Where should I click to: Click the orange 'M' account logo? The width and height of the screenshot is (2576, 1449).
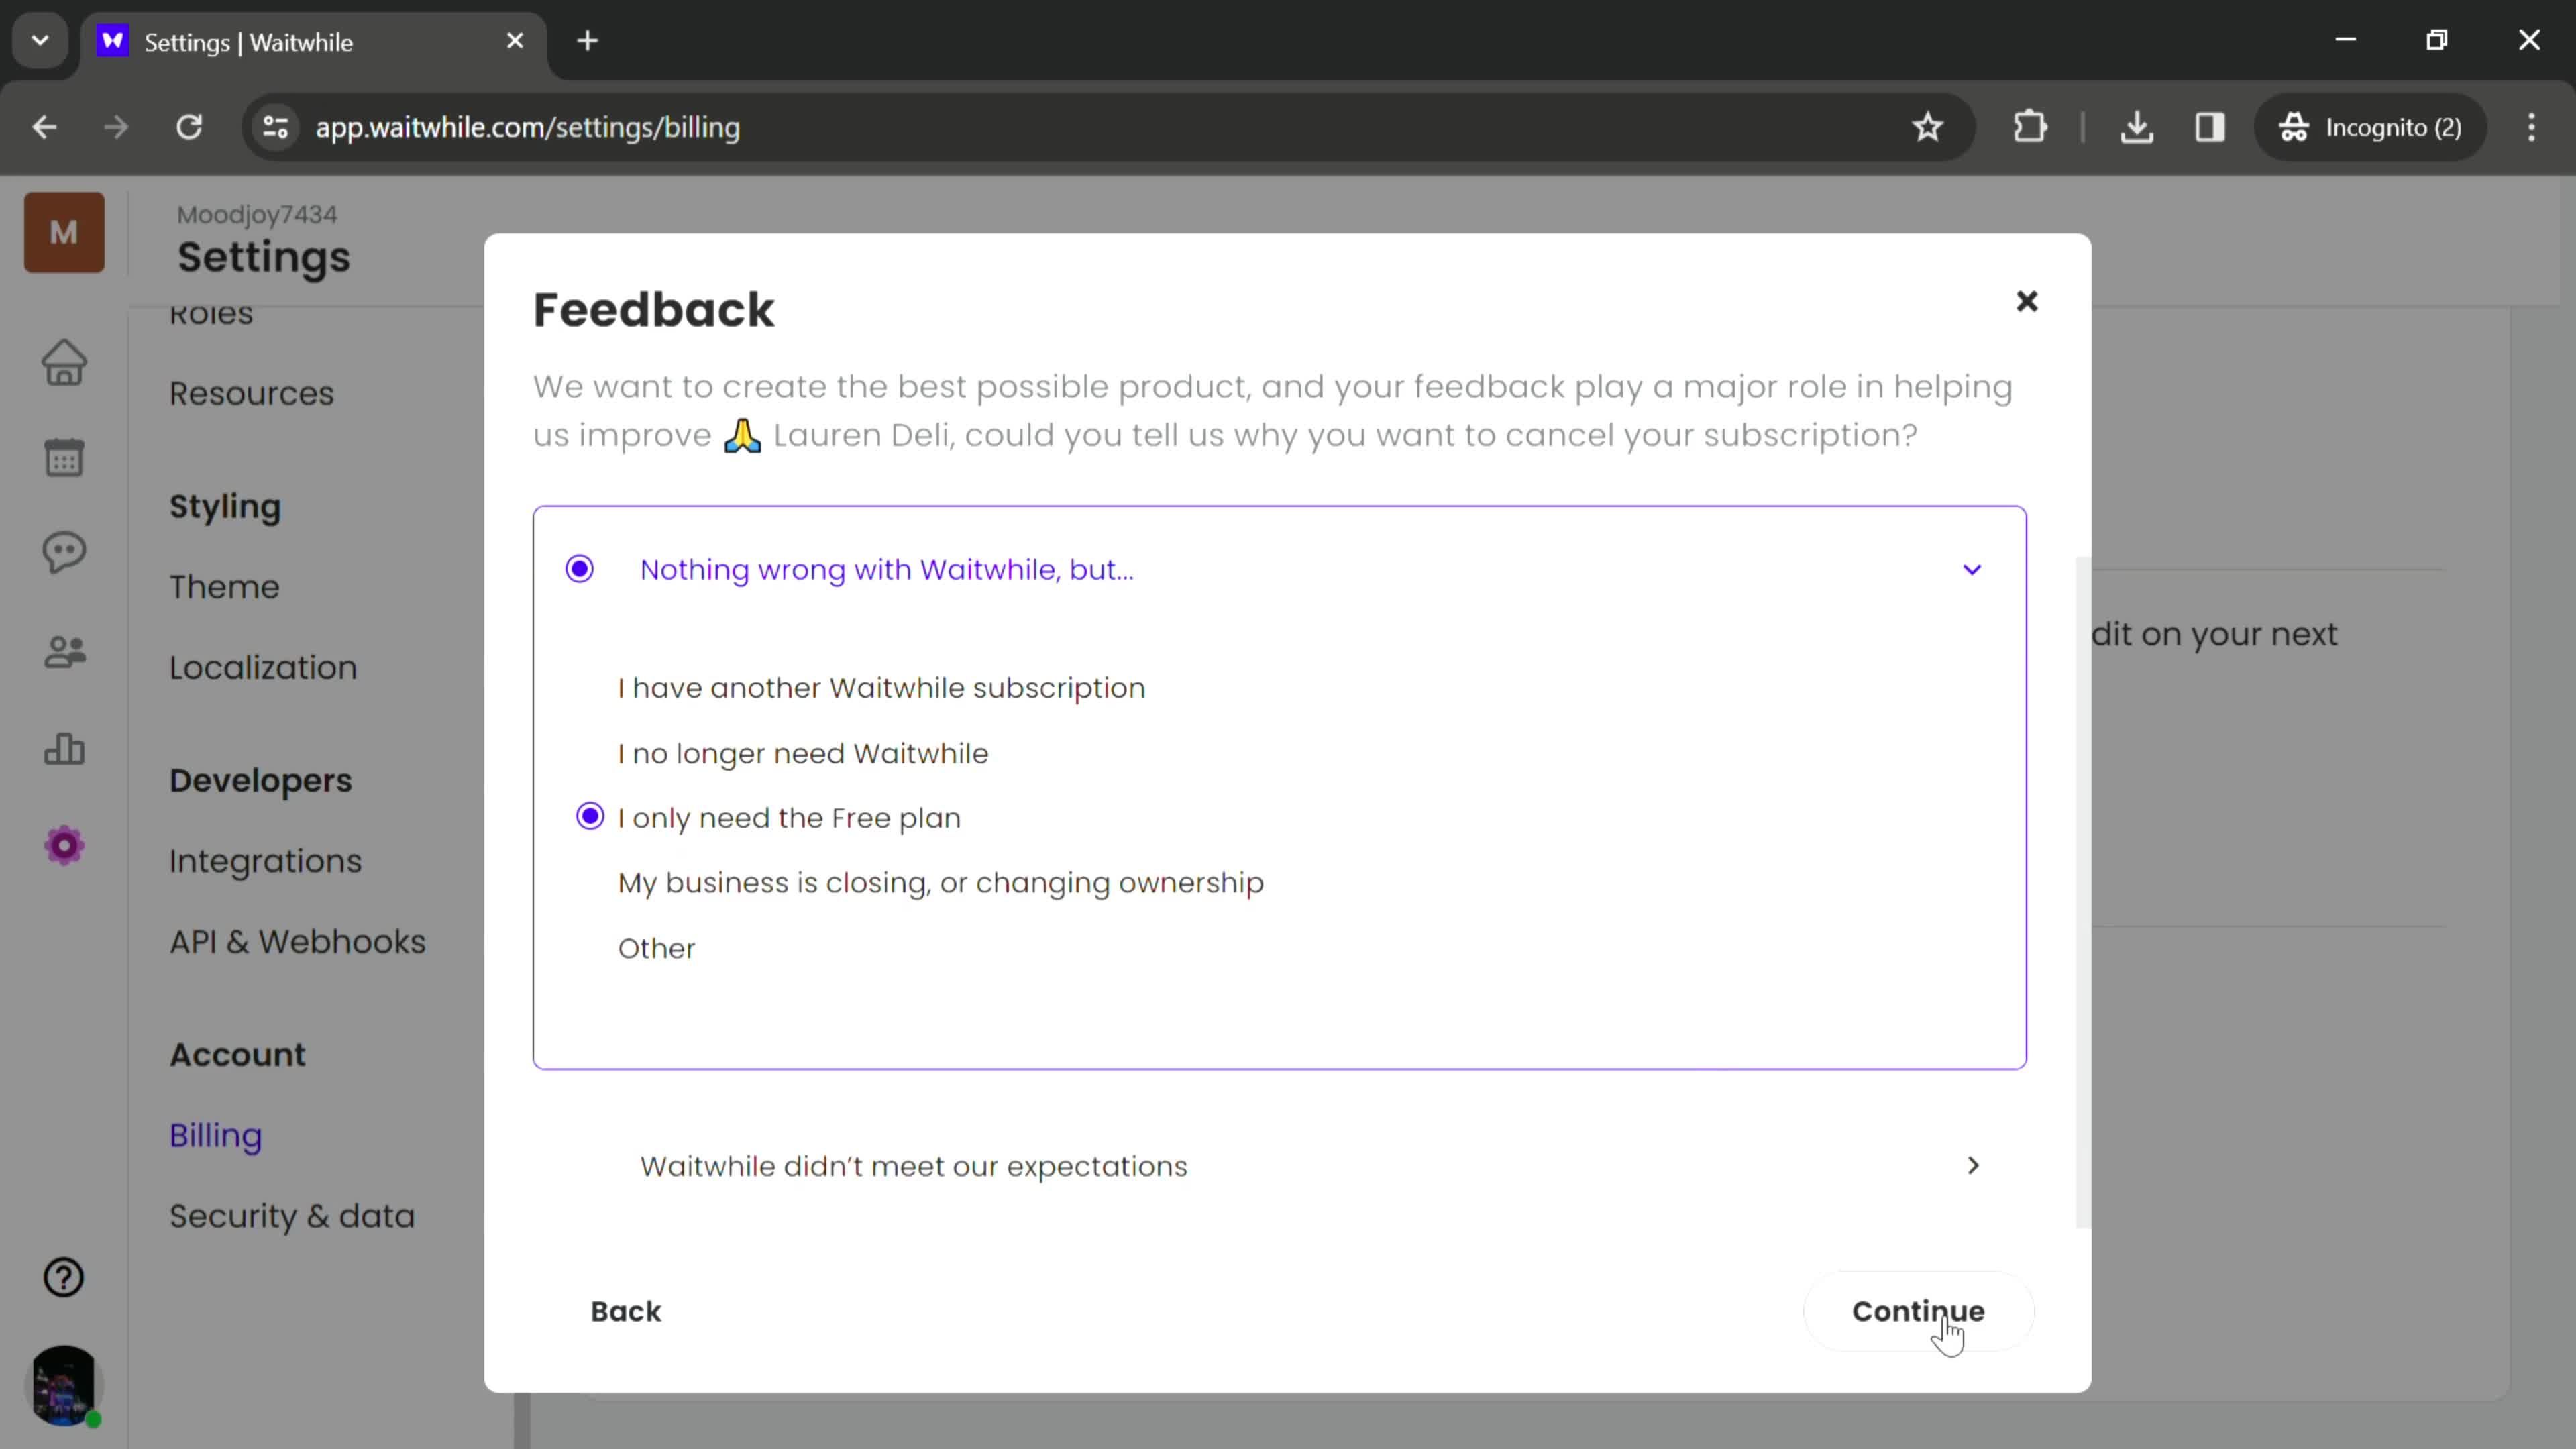(64, 232)
